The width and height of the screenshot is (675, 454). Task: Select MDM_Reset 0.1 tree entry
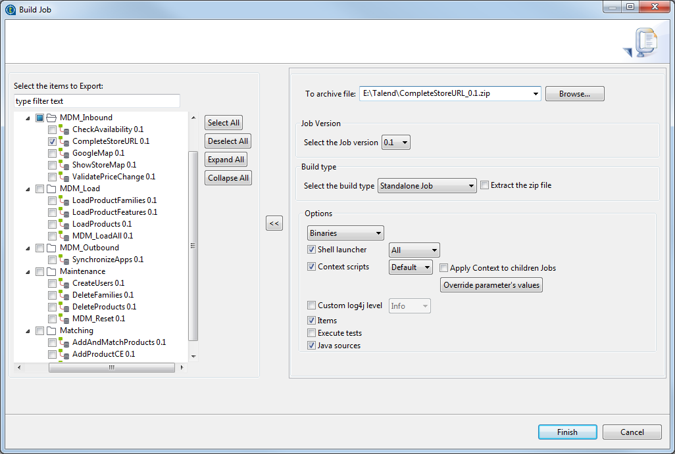point(98,319)
